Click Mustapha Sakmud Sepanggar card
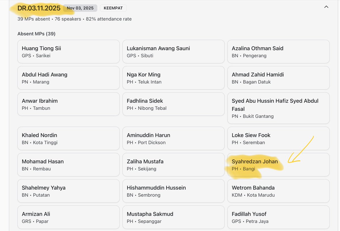This screenshot has width=340, height=231. pos(173,217)
